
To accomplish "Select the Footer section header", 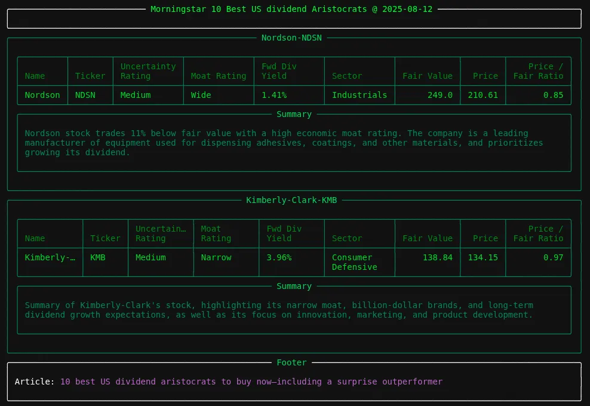I will point(291,362).
